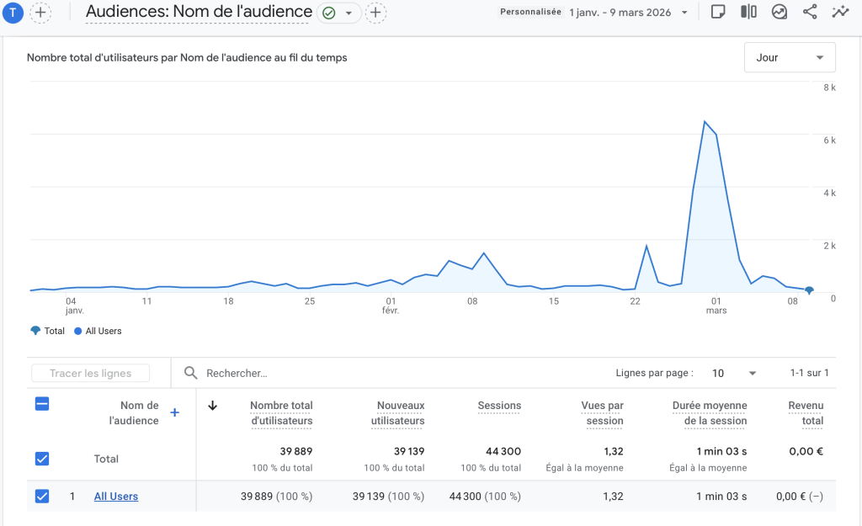Image resolution: width=862 pixels, height=526 pixels.
Task: Sort by Sessions column header
Action: 499,406
